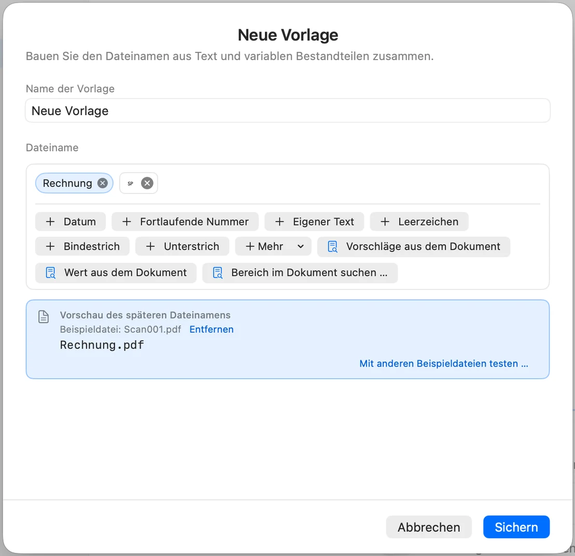The image size is (575, 556).
Task: Expand the Mehr dropdown menu
Action: [x=273, y=246]
